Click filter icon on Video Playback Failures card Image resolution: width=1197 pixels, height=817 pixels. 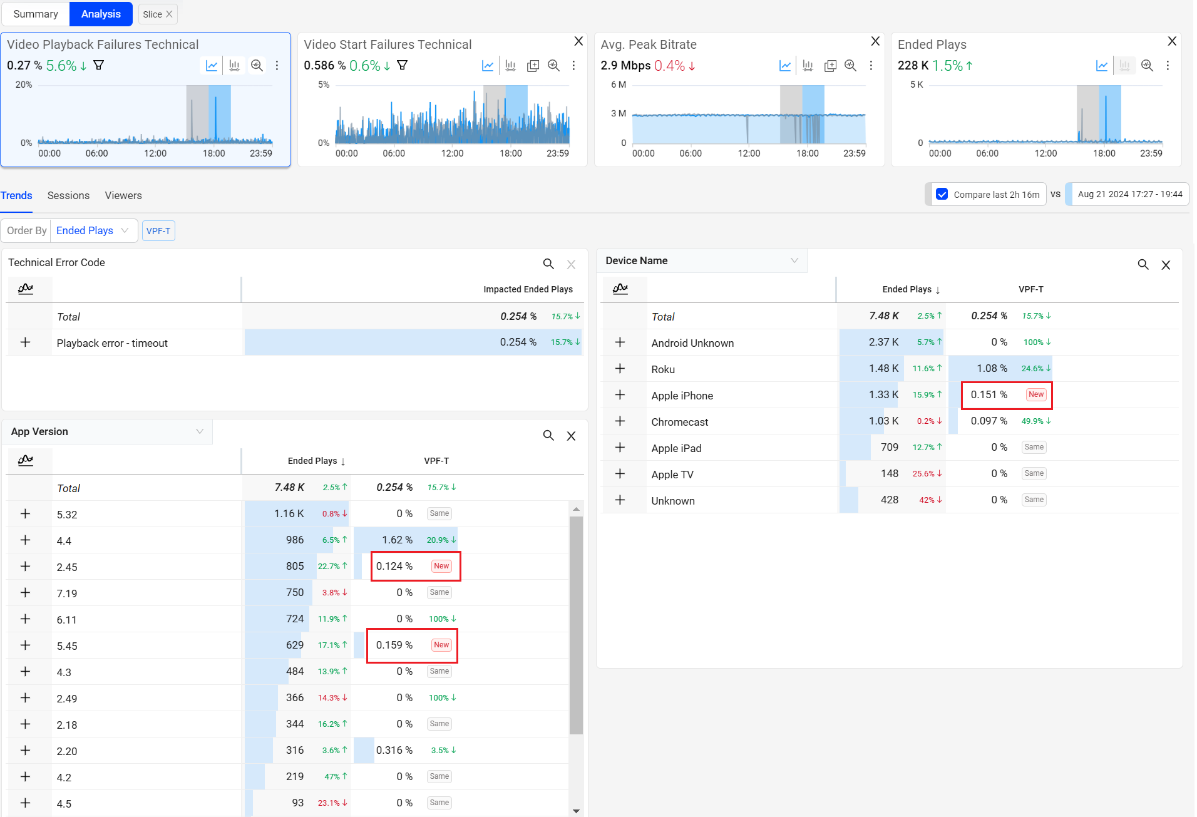tap(98, 65)
